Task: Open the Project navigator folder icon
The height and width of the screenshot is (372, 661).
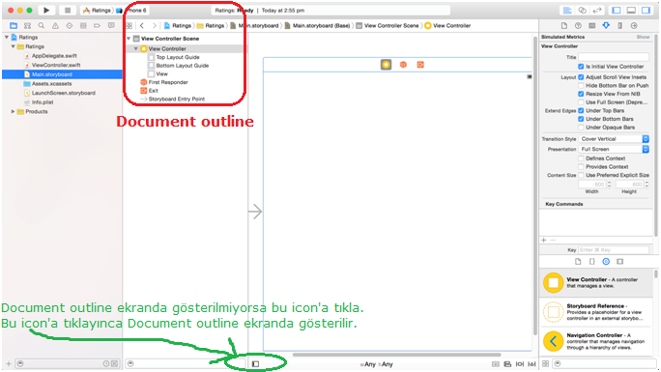Action: [x=14, y=26]
